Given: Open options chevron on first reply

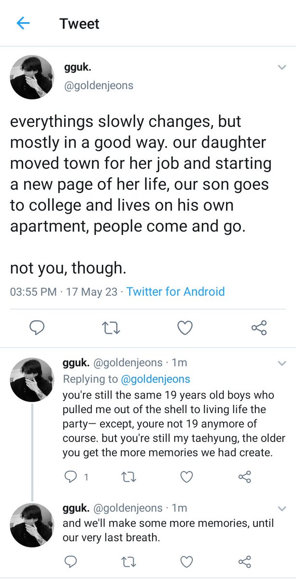Looking at the screenshot, I should click(x=282, y=363).
